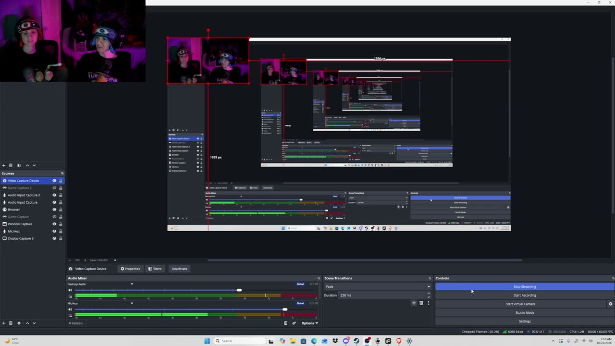615x346 pixels.
Task: Hide the Browser source
Action: point(54,210)
